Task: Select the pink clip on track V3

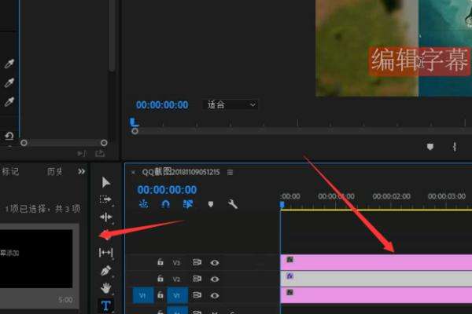Action: click(378, 261)
